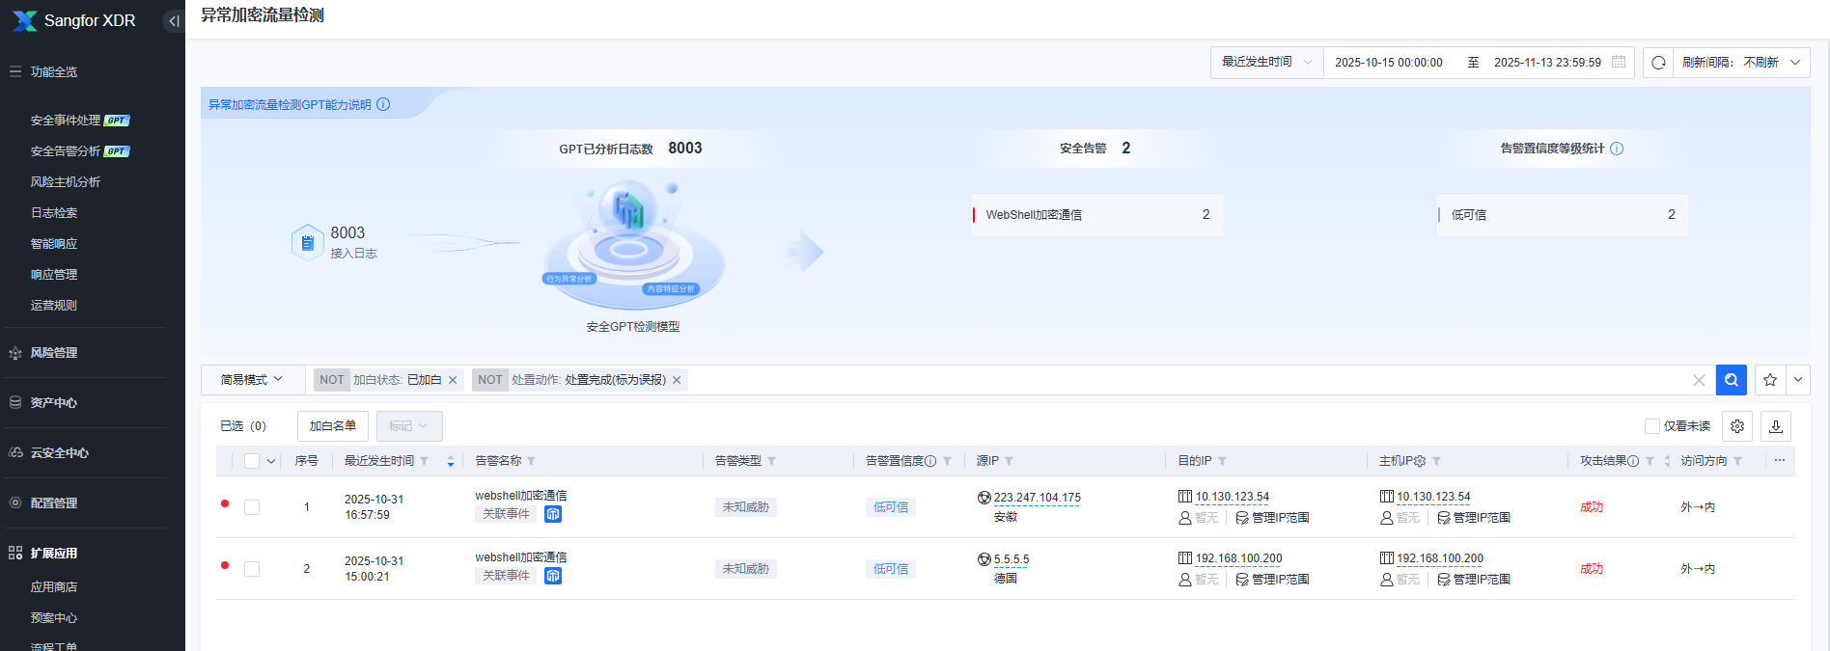The image size is (1830, 651).
Task: Click the blue search button
Action: click(1731, 380)
